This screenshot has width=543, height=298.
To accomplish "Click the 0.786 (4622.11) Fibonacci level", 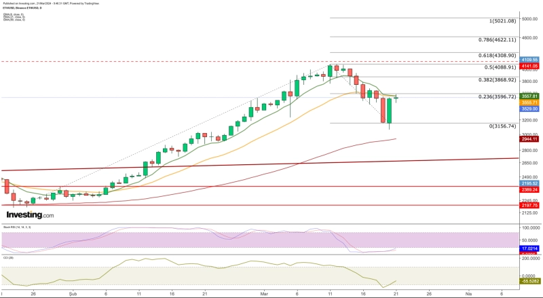I will tap(501, 40).
